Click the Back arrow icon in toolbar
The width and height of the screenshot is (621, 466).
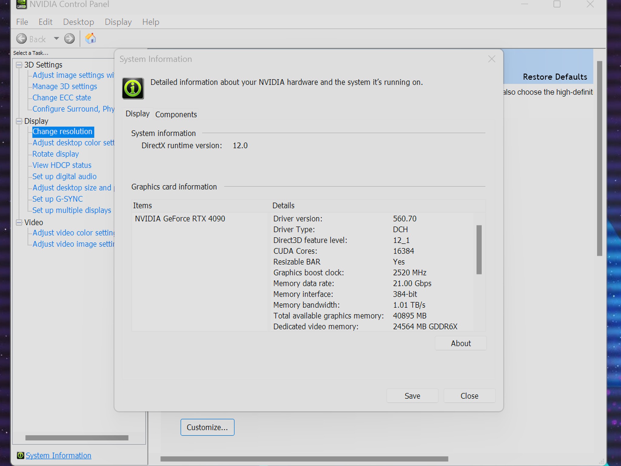pyautogui.click(x=22, y=39)
